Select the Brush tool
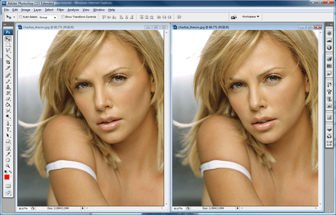 tap(8, 81)
